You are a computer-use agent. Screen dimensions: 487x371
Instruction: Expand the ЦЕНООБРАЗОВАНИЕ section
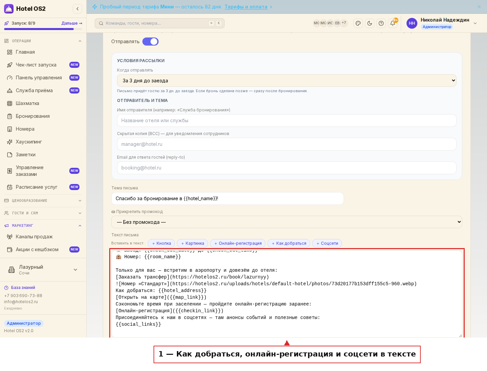point(43,201)
